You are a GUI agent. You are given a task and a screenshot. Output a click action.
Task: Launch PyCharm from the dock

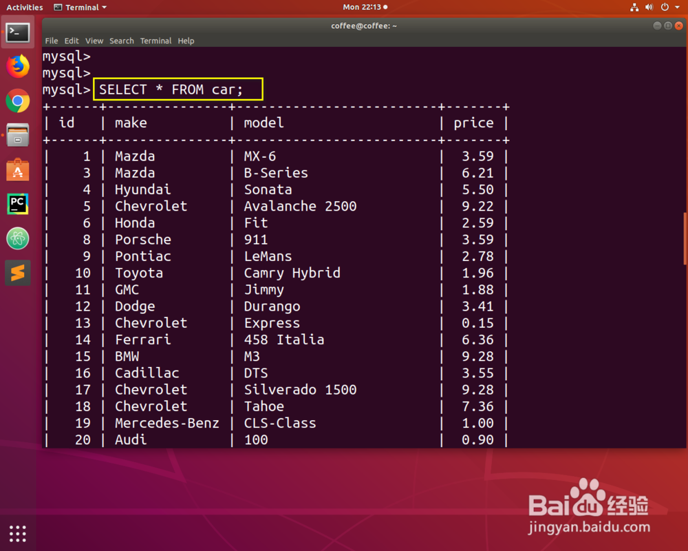point(18,204)
